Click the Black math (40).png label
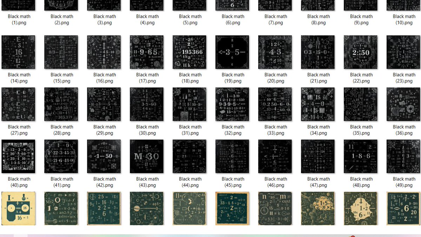 [19, 182]
